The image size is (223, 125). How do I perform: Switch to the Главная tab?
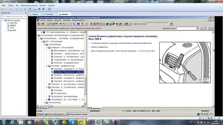[35, 14]
